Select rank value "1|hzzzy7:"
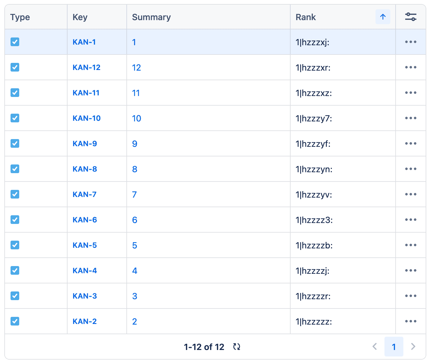The width and height of the screenshot is (430, 363). tap(314, 118)
